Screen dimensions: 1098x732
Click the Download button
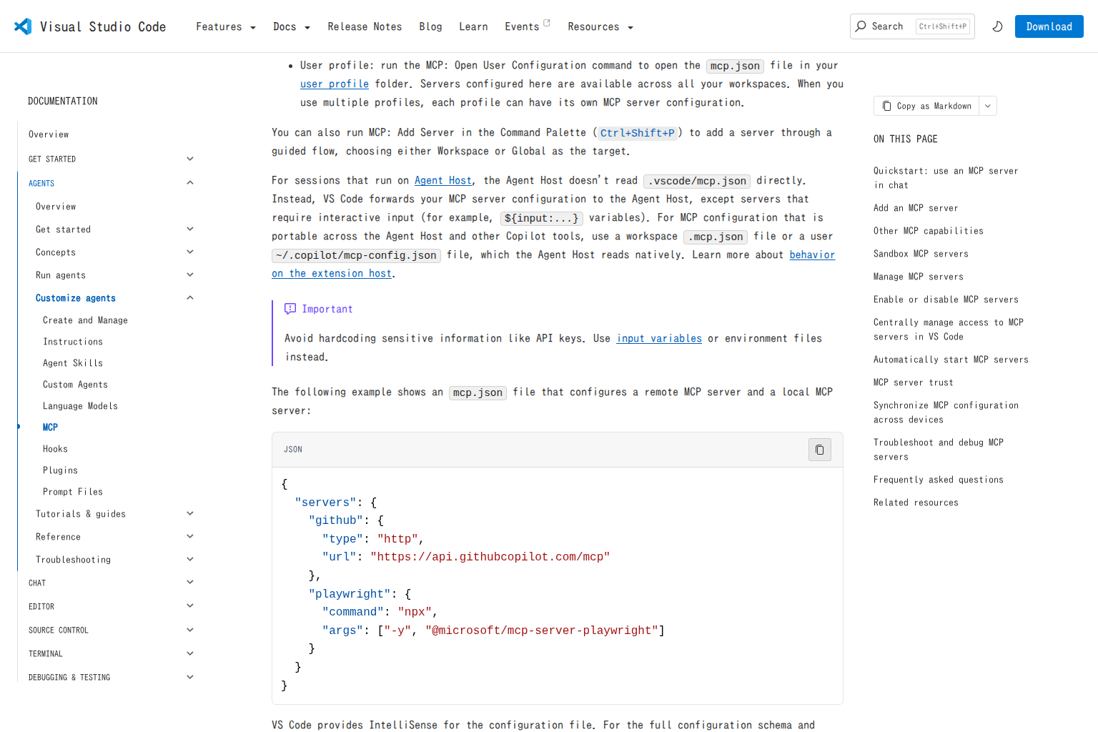coord(1049,26)
